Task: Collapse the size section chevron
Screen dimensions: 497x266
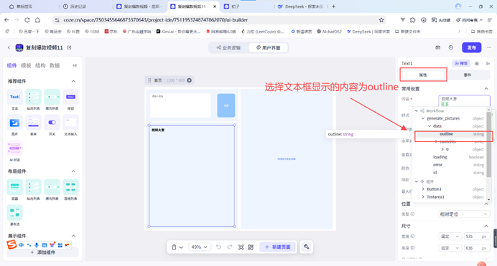Action: pyautogui.click(x=486, y=226)
